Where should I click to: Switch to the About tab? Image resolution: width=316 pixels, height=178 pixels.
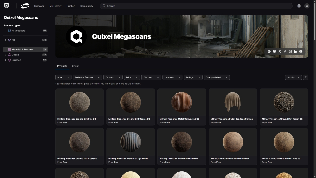(x=75, y=66)
